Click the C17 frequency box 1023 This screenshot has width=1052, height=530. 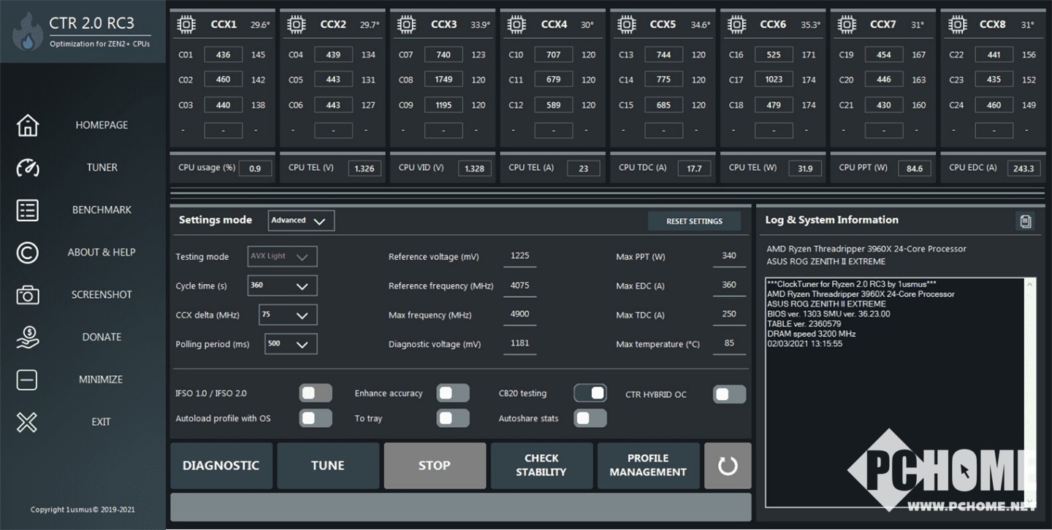(774, 80)
